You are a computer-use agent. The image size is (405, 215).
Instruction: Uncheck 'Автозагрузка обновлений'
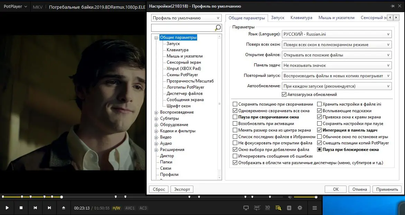(x=284, y=94)
